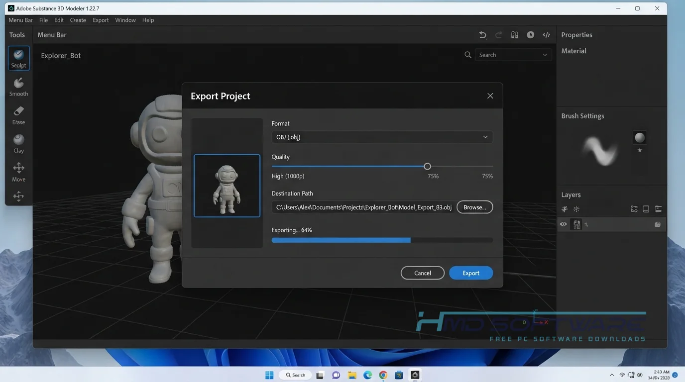The width and height of the screenshot is (685, 382).
Task: Click the snowflake icon in Layers panel
Action: point(576,209)
